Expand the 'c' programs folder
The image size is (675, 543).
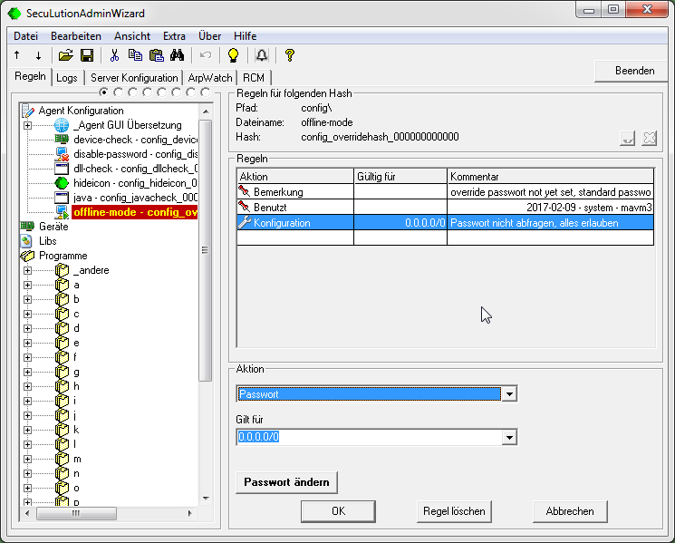click(x=27, y=314)
